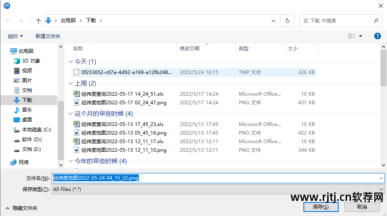
Task: Open the help question mark icon
Action: click(x=378, y=36)
